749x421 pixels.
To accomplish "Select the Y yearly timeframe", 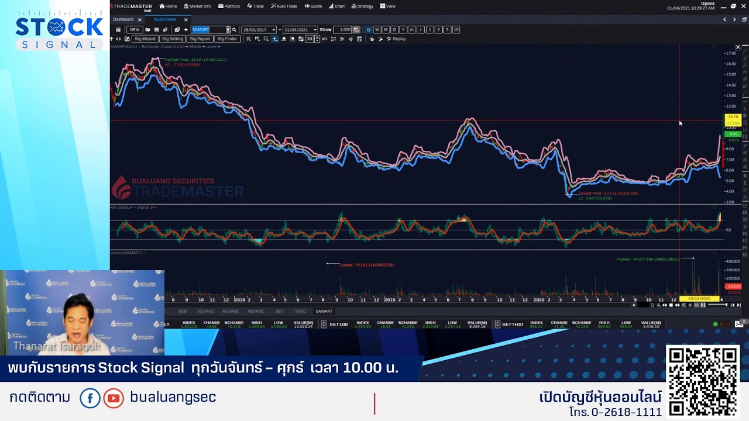I will coord(403,29).
